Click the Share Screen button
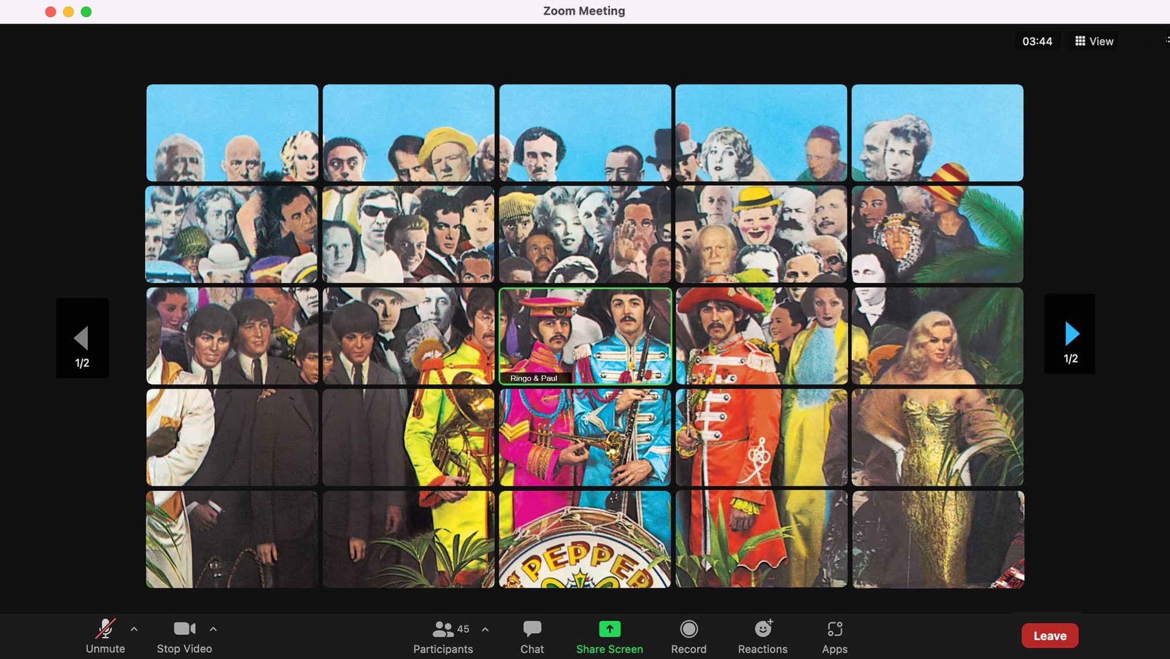The height and width of the screenshot is (659, 1170). point(609,636)
